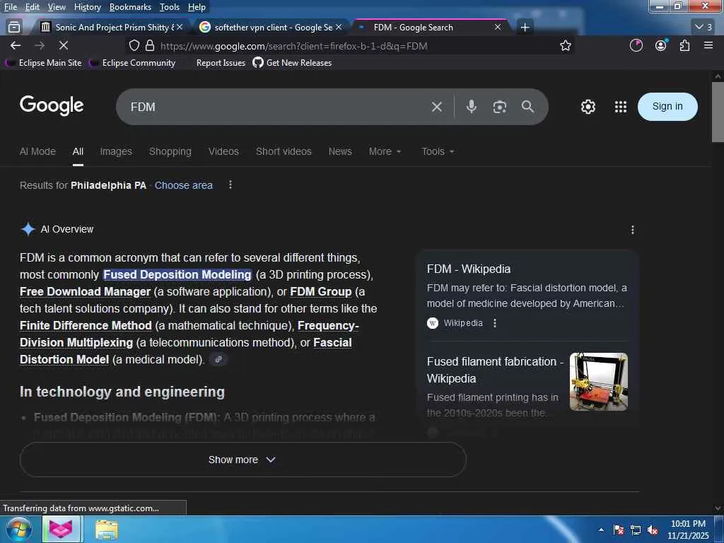The height and width of the screenshot is (543, 724).
Task: Close the FDM - Google Search tab
Action: (x=497, y=28)
